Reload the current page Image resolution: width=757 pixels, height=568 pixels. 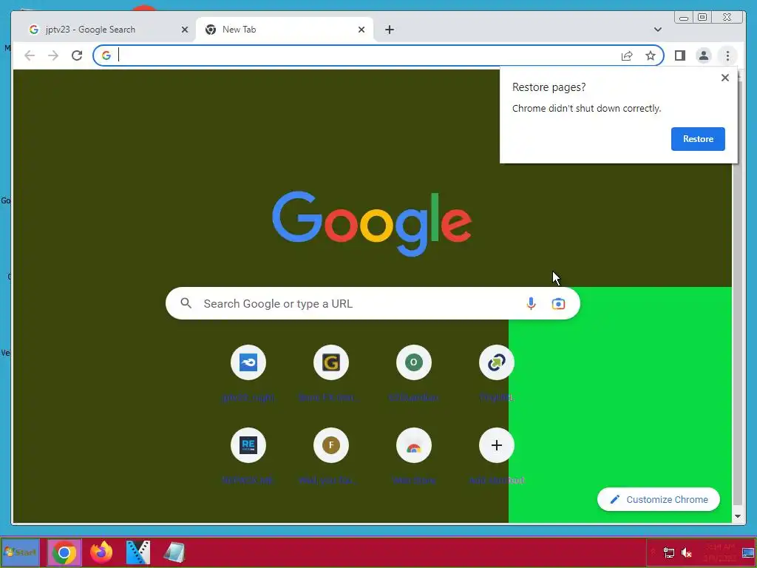[x=77, y=55]
